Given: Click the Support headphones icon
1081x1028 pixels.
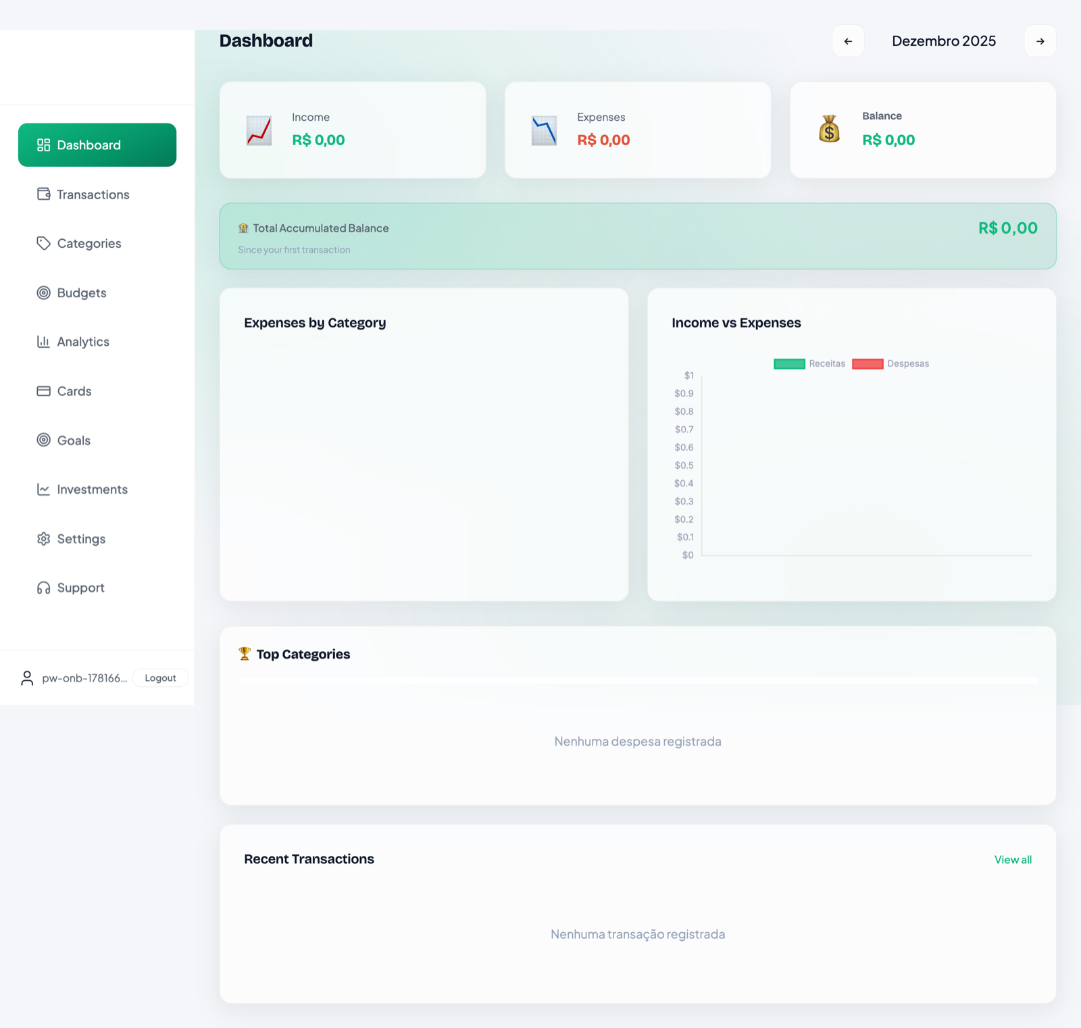Looking at the screenshot, I should (44, 588).
